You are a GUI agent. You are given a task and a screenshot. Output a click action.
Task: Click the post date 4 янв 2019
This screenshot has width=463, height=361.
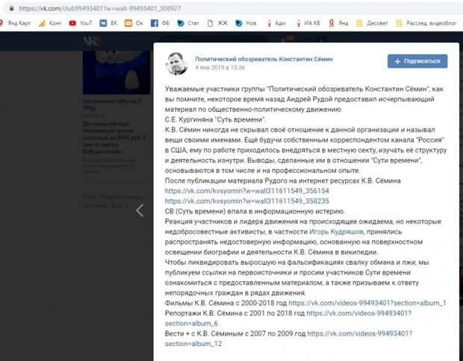click(x=220, y=68)
